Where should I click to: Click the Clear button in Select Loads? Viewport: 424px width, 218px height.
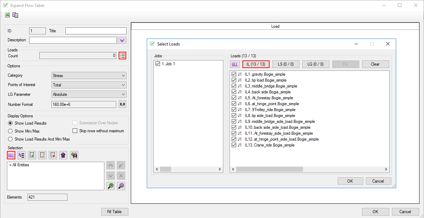(x=375, y=64)
